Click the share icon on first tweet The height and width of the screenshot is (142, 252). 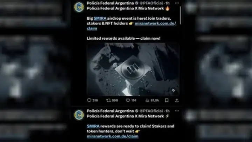177,100
